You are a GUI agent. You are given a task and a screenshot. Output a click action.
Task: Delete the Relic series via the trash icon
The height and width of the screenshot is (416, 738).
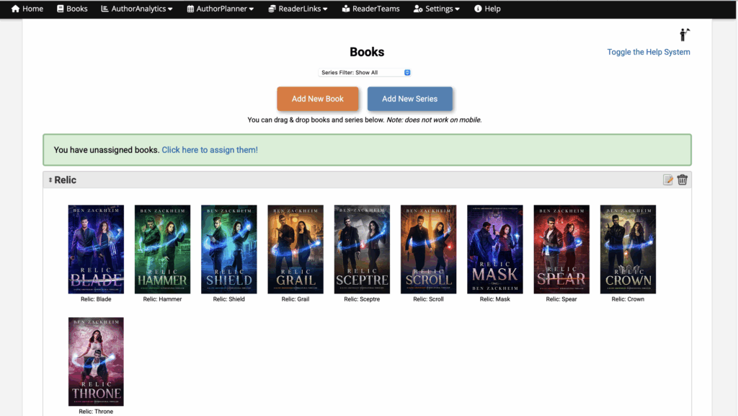(683, 179)
